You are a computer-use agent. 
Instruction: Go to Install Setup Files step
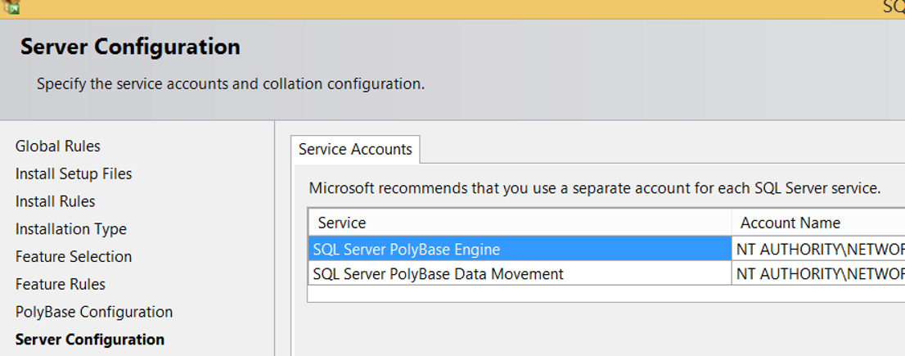74,173
